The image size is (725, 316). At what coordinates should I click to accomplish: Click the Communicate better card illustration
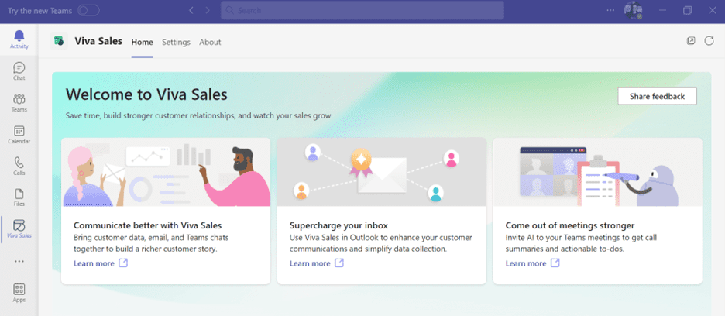[x=166, y=172]
